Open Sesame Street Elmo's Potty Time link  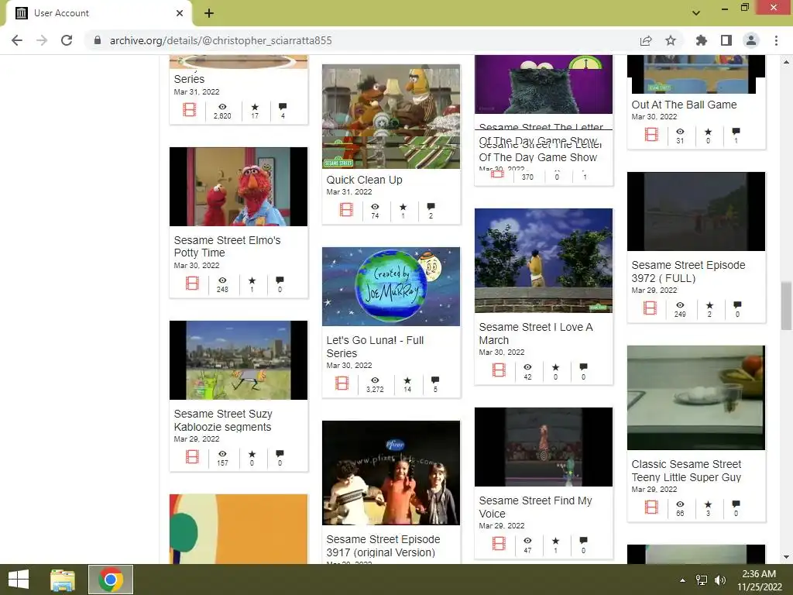[x=227, y=246]
